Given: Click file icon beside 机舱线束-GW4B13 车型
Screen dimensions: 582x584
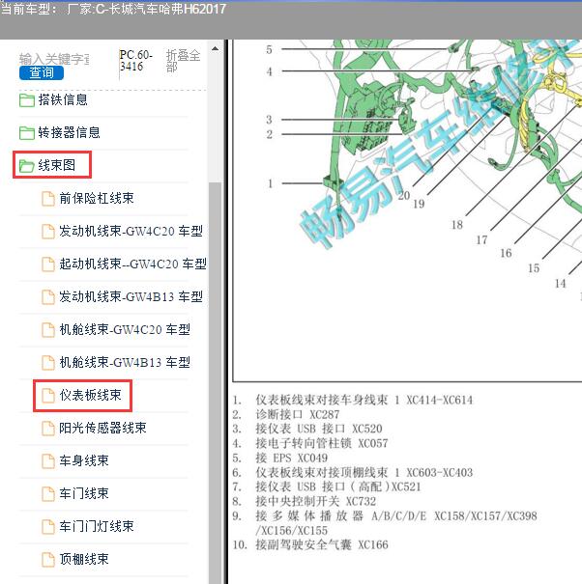Looking at the screenshot, I should click(x=48, y=362).
